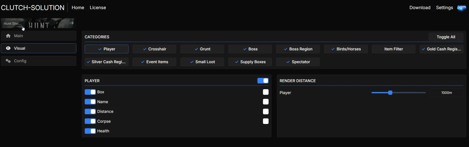Toggle the Gold Cash Register category
Image resolution: width=469 pixels, height=147 pixels.
click(442, 49)
